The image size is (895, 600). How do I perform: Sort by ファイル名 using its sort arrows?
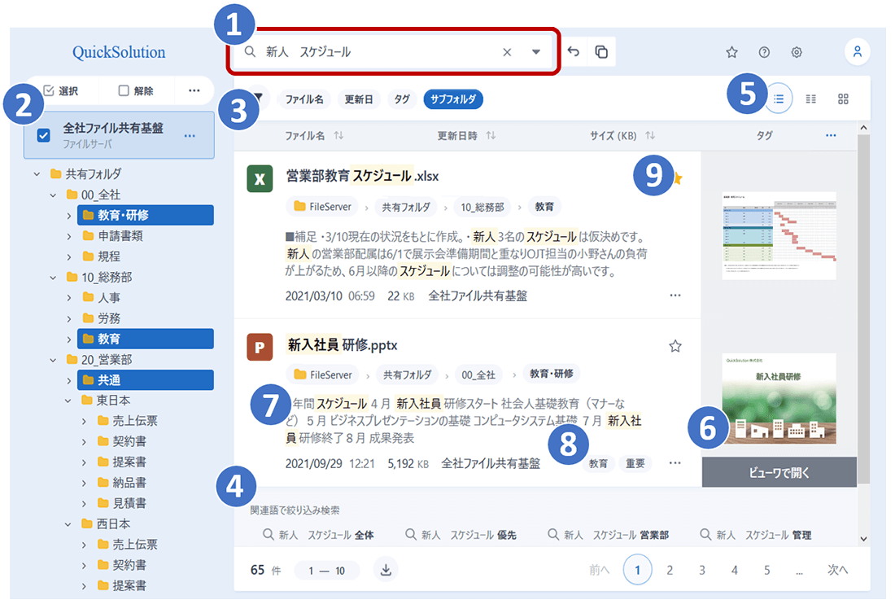coord(338,135)
